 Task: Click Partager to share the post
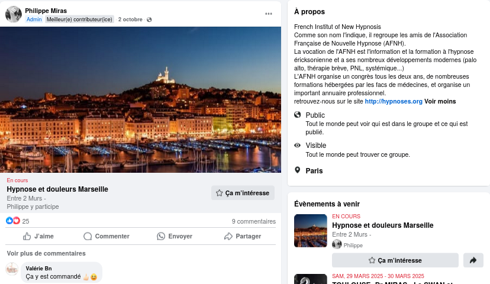243,236
